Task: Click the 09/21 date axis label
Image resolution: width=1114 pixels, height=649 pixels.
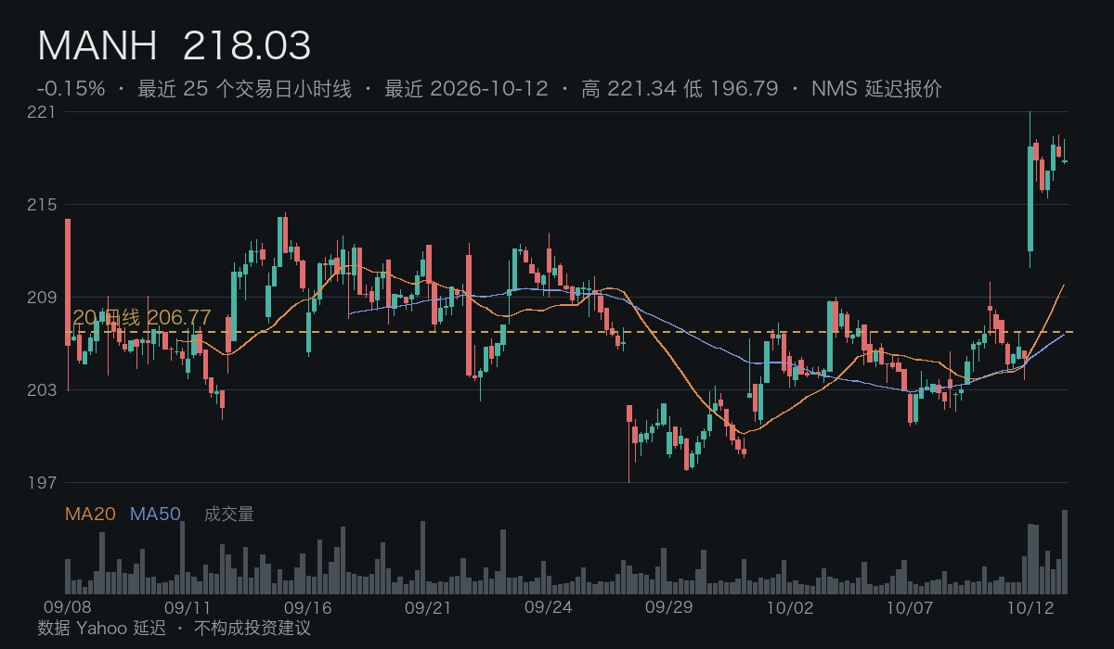Action: coord(428,608)
